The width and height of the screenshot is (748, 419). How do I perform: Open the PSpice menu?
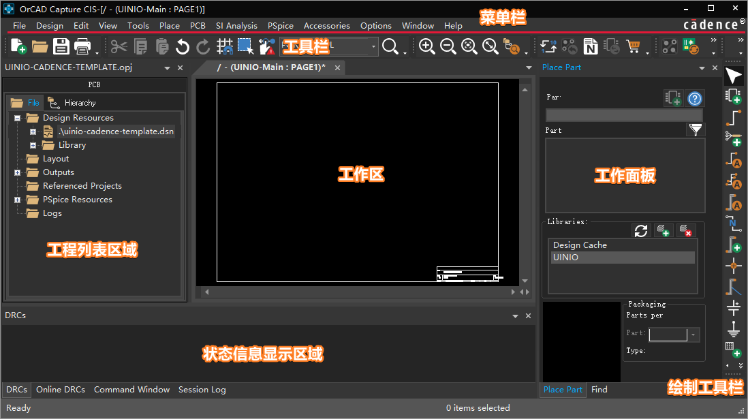(x=281, y=25)
